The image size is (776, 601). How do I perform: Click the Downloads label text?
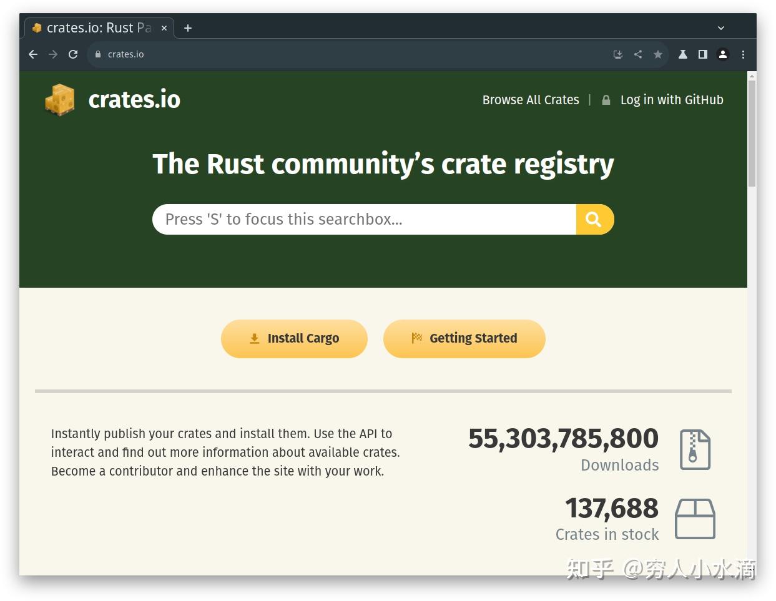pyautogui.click(x=620, y=465)
